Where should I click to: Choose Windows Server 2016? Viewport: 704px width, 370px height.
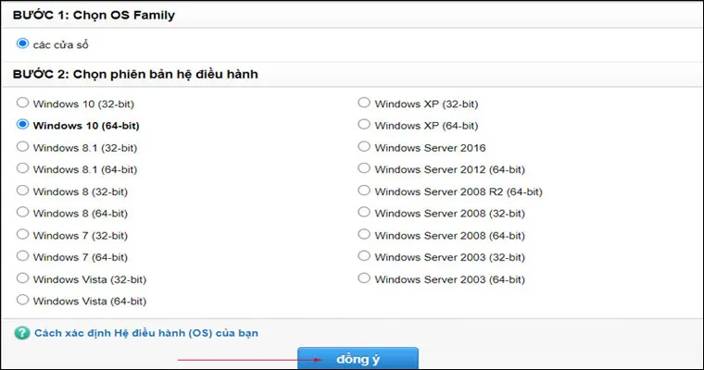tap(364, 147)
